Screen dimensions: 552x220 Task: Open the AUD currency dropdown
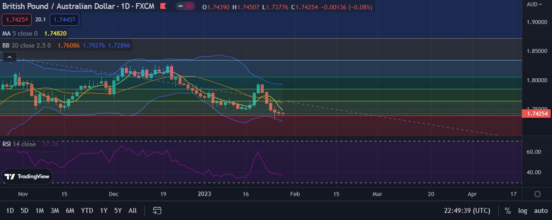(x=534, y=4)
